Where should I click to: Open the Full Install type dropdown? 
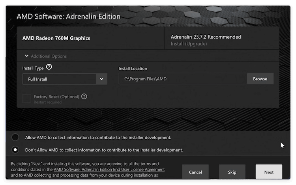pyautogui.click(x=65, y=79)
